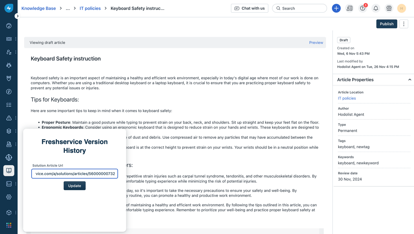The width and height of the screenshot is (414, 234).
Task: Expand the collapsed breadcrumb ellipsis
Action: 68,8
